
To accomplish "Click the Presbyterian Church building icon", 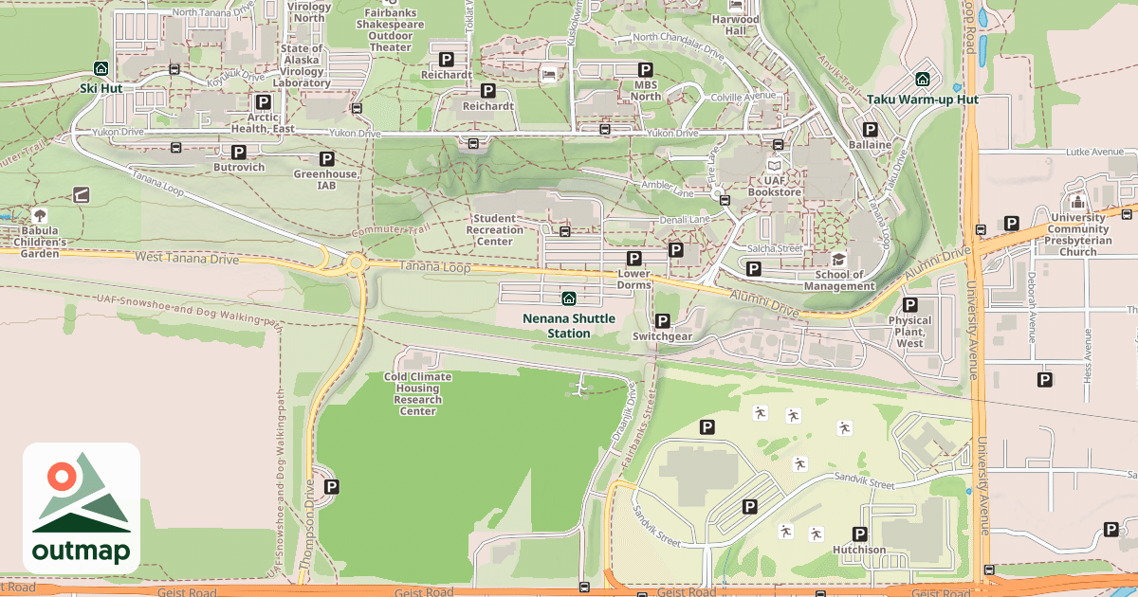I will click(x=1076, y=201).
